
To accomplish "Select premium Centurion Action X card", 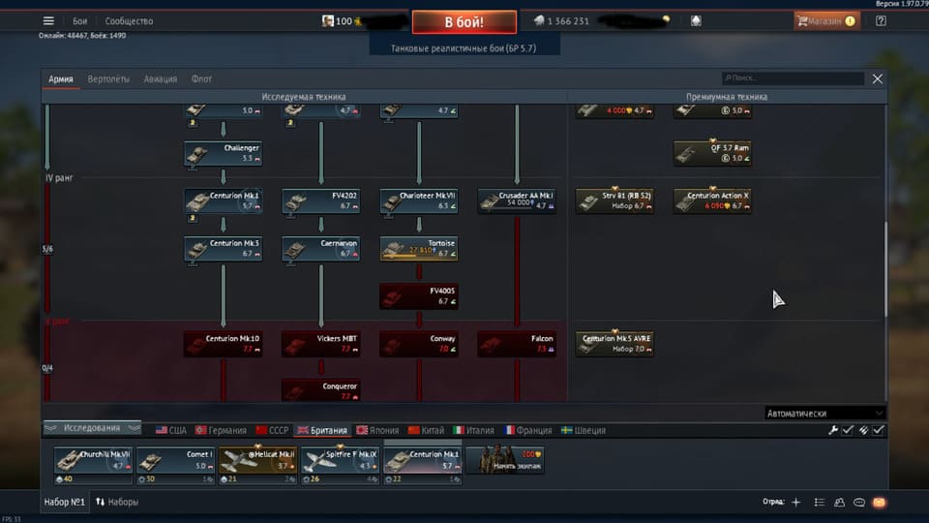I will [712, 200].
